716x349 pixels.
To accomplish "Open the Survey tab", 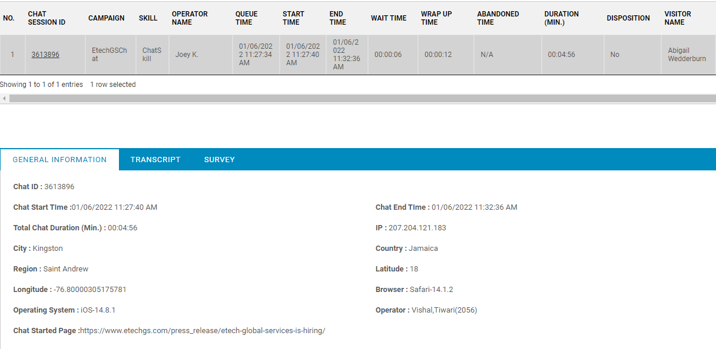I will (219, 160).
